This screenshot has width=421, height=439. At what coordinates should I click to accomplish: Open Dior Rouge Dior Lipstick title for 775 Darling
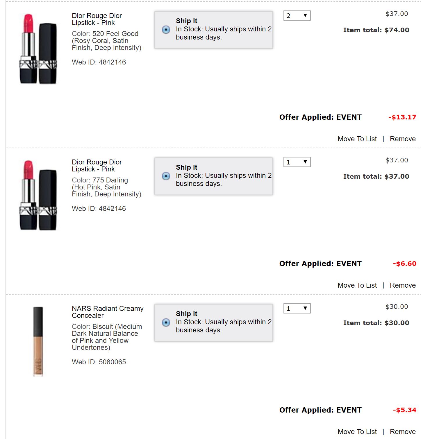(97, 166)
